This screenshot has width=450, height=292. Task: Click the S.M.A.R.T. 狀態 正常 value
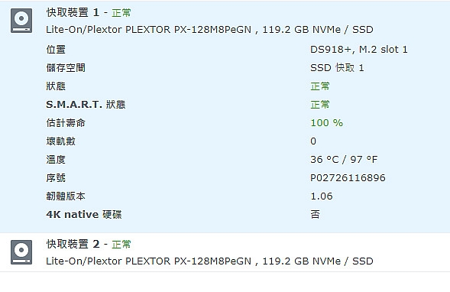pos(320,105)
